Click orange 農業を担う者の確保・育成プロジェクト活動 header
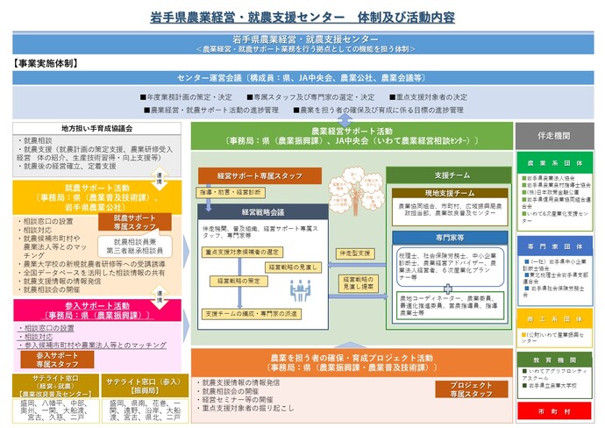The image size is (605, 428). tap(352, 363)
